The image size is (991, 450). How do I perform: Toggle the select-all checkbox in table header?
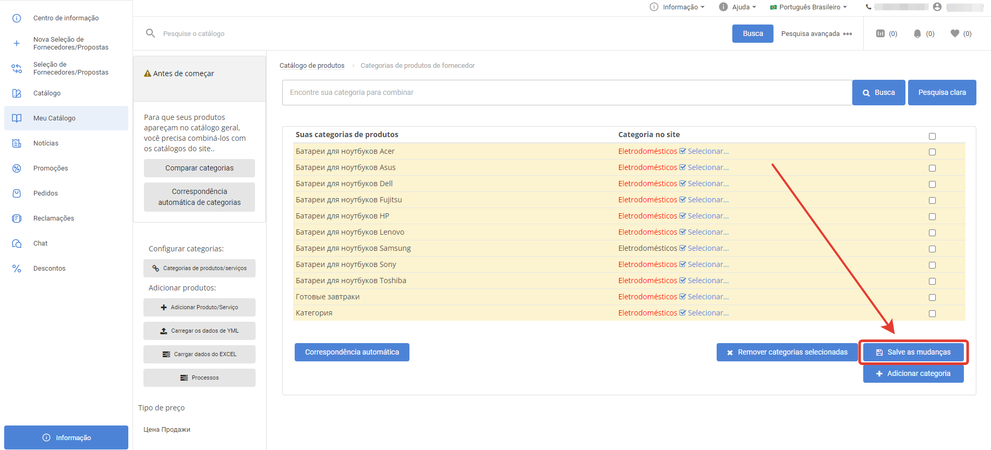pyautogui.click(x=932, y=136)
